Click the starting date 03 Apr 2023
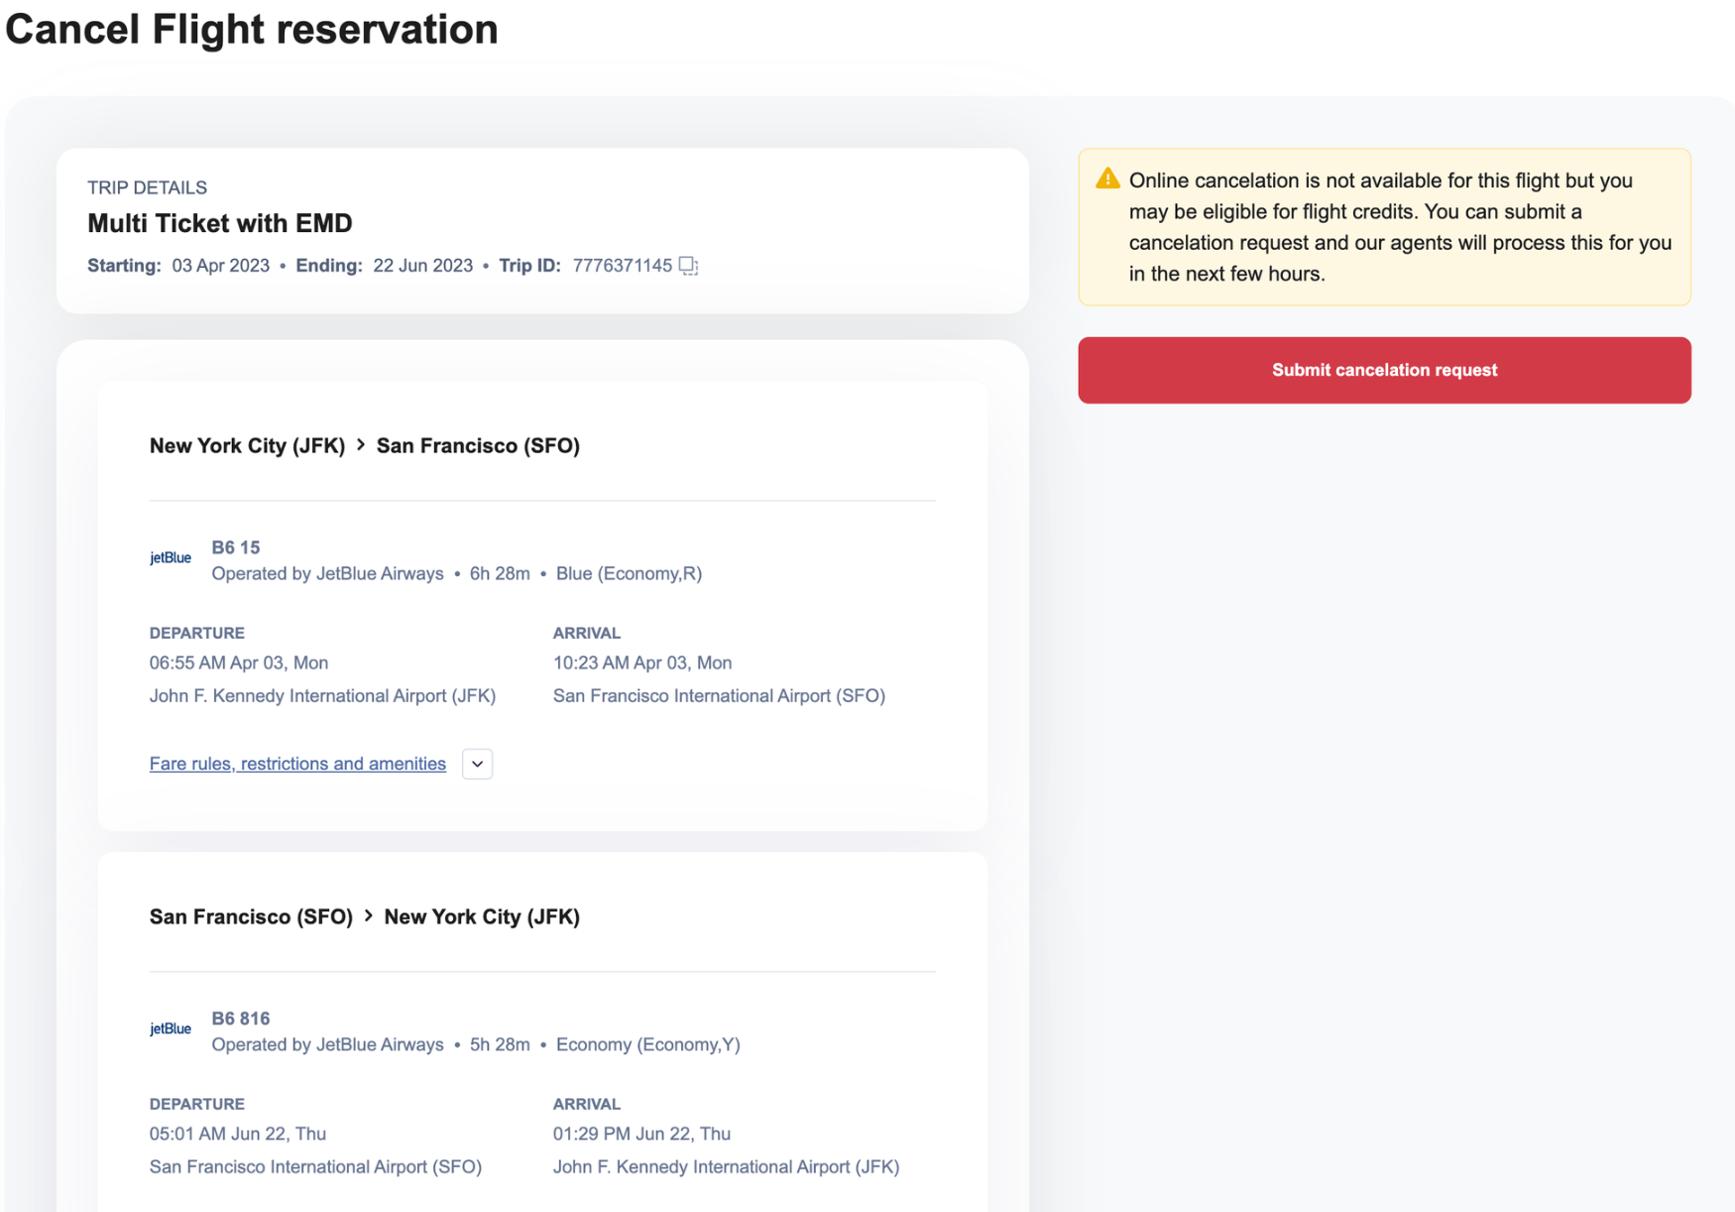Screen dimensions: 1735x1212 tap(221, 266)
